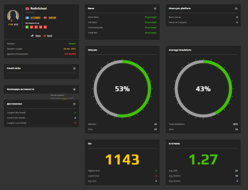Click the first red L game badge
Screen dimensions: 248x190
point(31,27)
